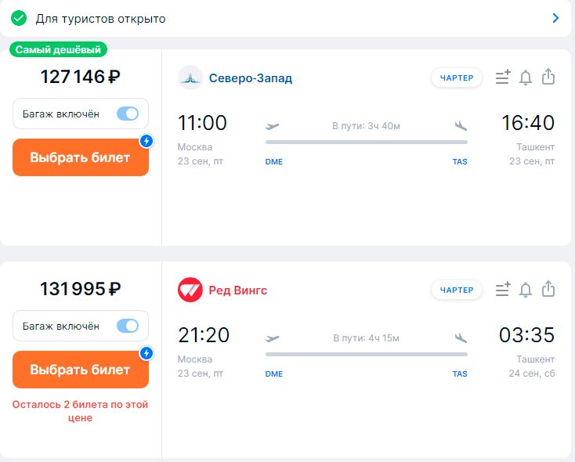This screenshot has height=462, width=575.
Task: Expand Для туристов открыто chevron arrow
Action: click(555, 18)
